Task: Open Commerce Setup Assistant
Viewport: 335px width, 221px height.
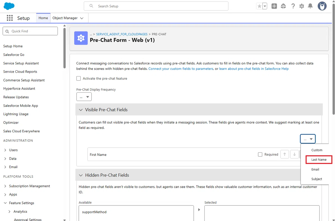Action: pos(24,80)
